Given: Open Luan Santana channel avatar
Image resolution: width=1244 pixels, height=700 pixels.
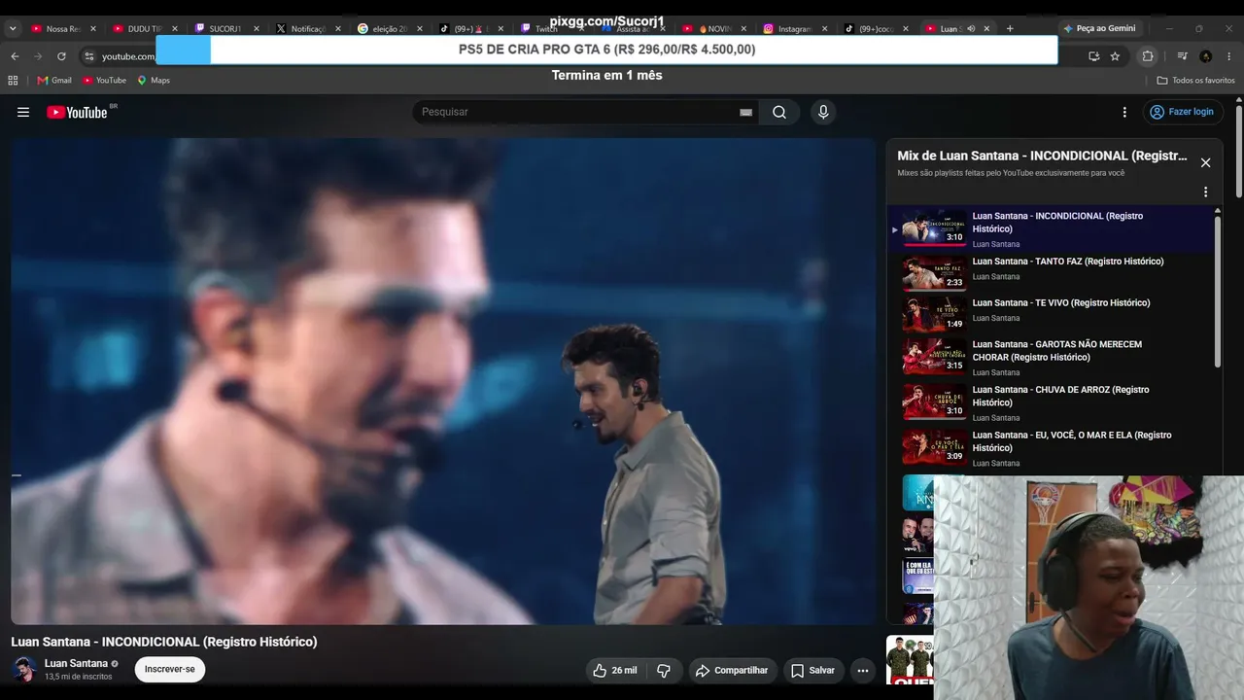Looking at the screenshot, I should [x=24, y=669].
